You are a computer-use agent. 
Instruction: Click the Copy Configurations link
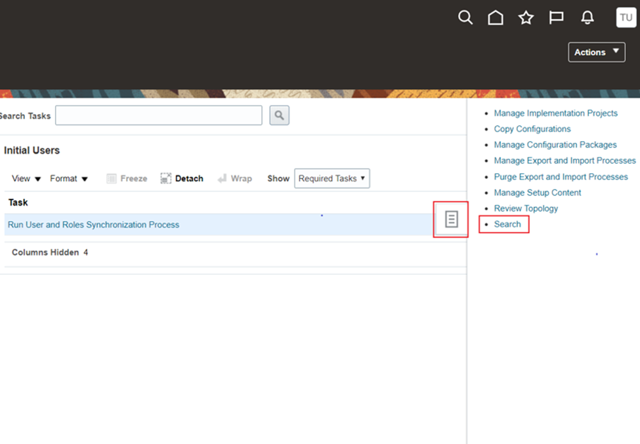[x=532, y=129]
